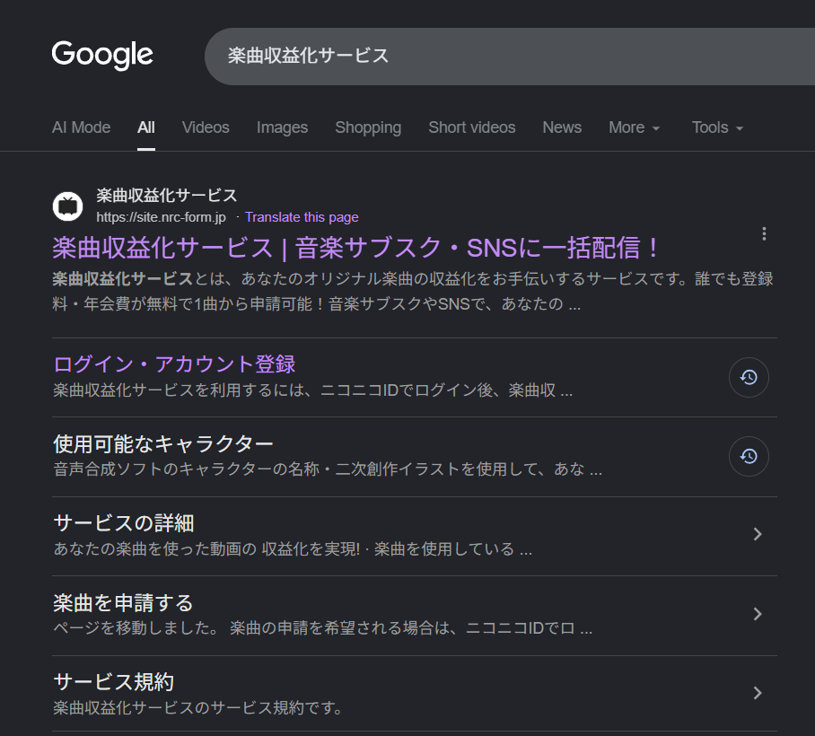Open the サービス規約 sitelink
This screenshot has height=736, width=815.
114,682
